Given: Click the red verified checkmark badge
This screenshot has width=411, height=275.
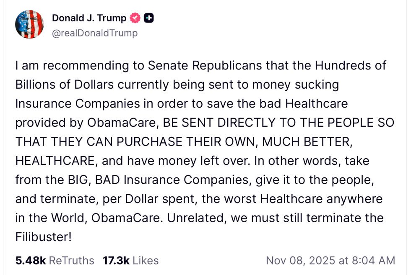Looking at the screenshot, I should [135, 18].
